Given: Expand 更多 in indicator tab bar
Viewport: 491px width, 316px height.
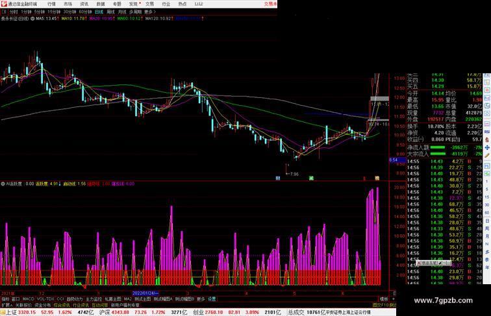Looking at the screenshot, I should pyautogui.click(x=201, y=299).
